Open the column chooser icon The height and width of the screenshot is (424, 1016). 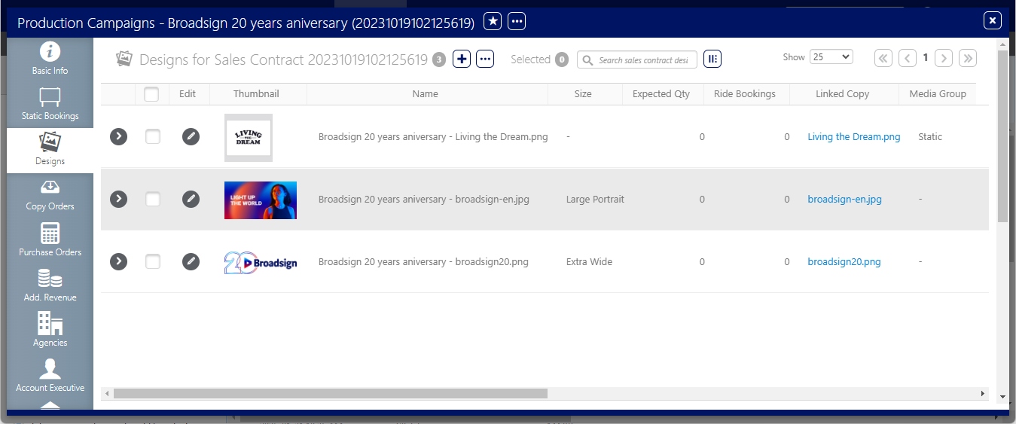712,59
